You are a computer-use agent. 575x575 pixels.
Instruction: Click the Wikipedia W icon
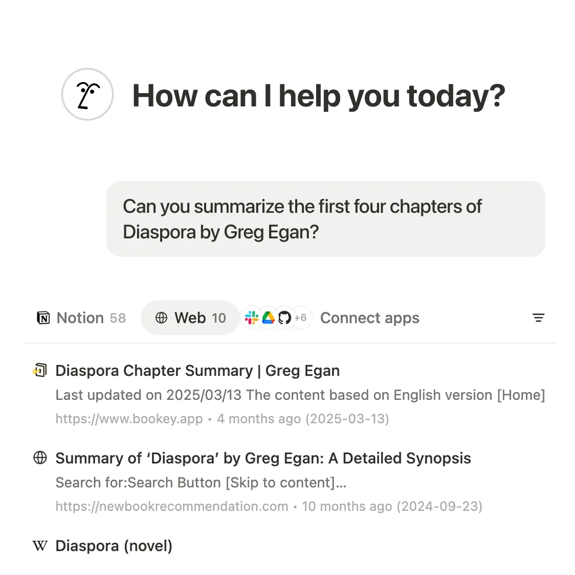[x=40, y=546]
